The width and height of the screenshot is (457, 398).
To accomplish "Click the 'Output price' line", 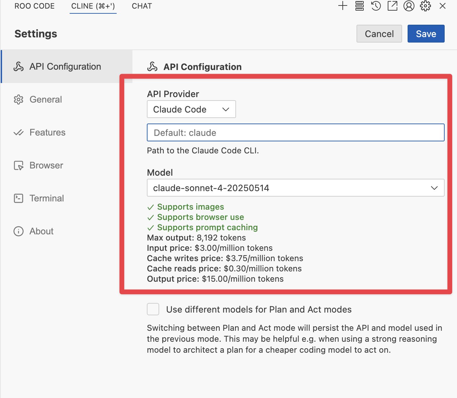I will click(215, 279).
